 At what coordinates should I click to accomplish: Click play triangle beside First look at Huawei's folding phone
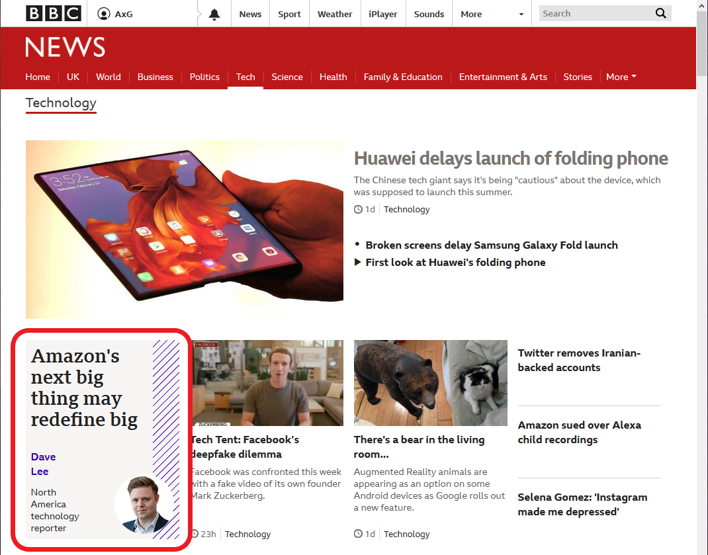[357, 262]
